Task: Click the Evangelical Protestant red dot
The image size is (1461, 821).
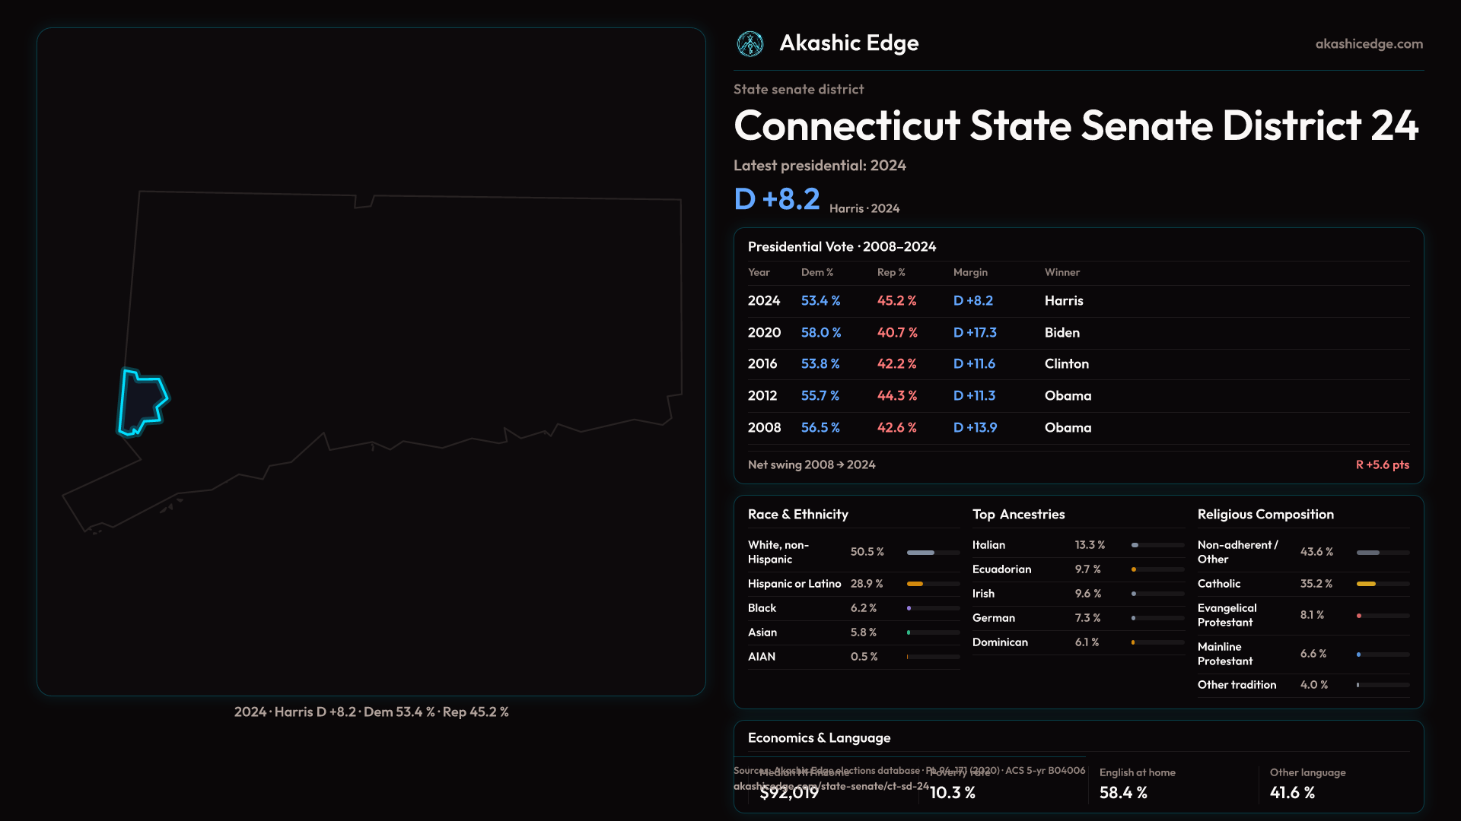Action: (x=1359, y=616)
